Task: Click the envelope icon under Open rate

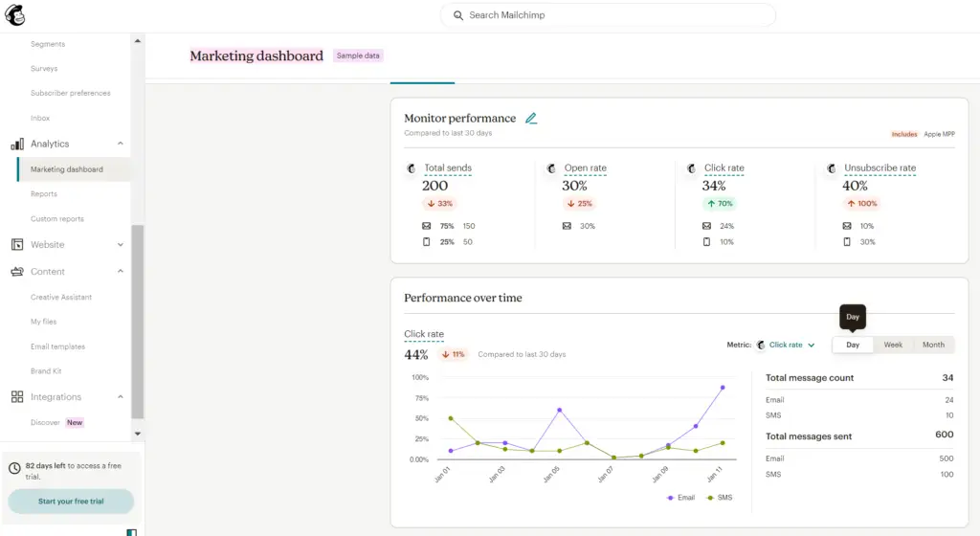Action: coord(567,226)
